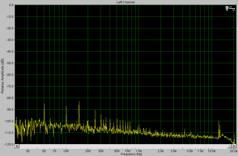Screen dimensions: 238x156
Task: Click the 'Left Channel' title text
Action: (125, 2)
